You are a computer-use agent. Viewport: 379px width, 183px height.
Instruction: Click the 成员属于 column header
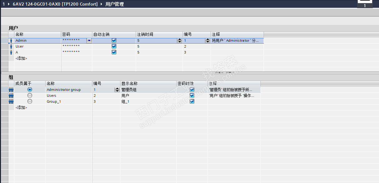click(30, 83)
